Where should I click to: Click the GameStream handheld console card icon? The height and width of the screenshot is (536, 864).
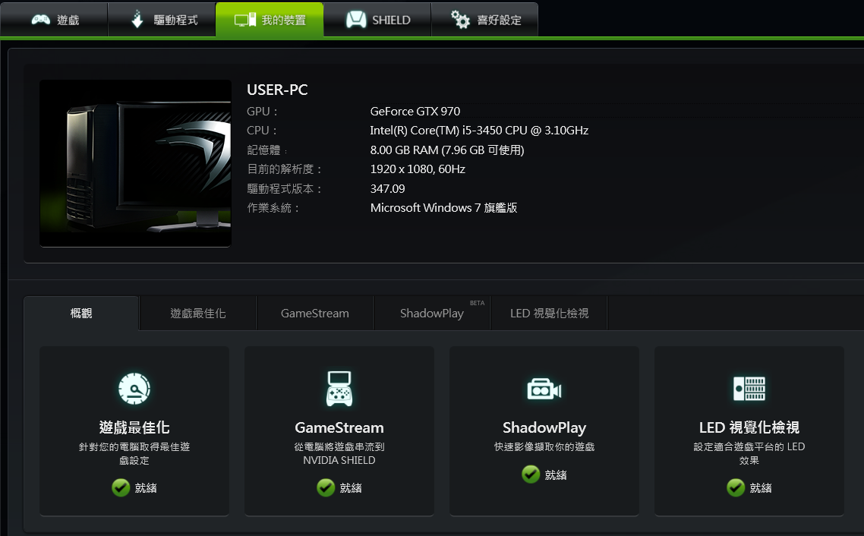coord(339,389)
